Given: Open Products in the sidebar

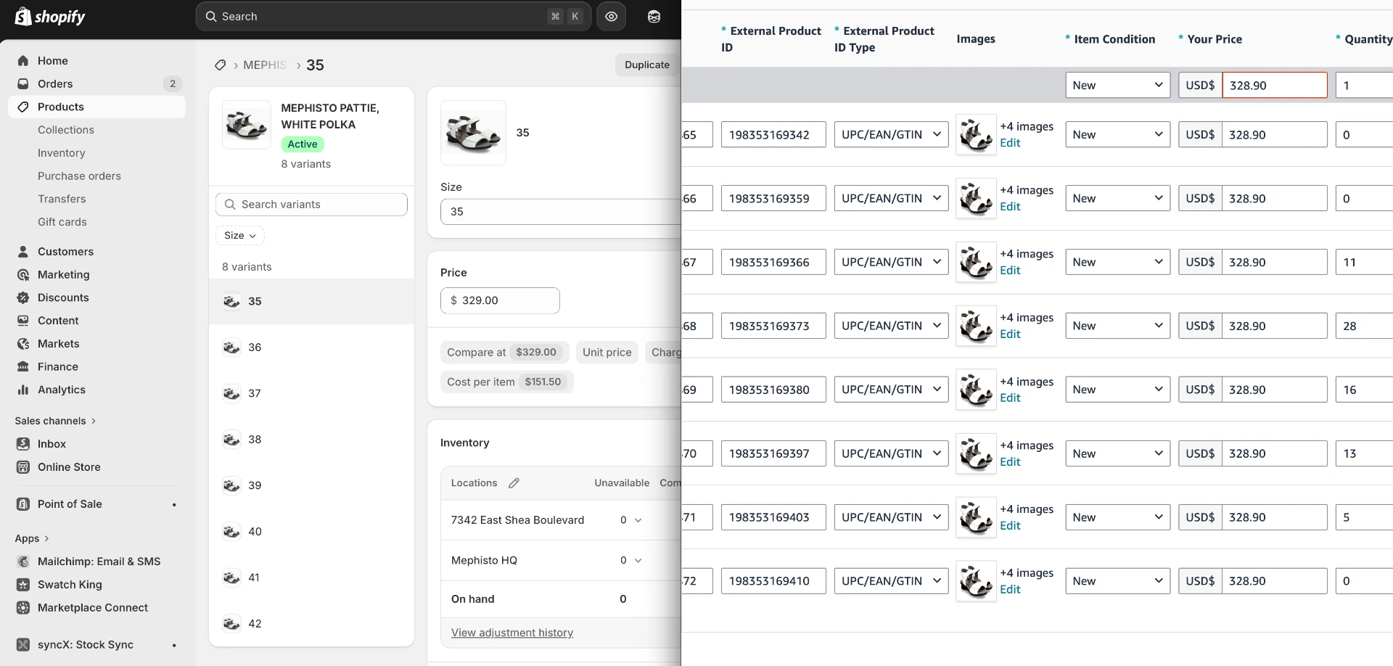Looking at the screenshot, I should pos(96,107).
